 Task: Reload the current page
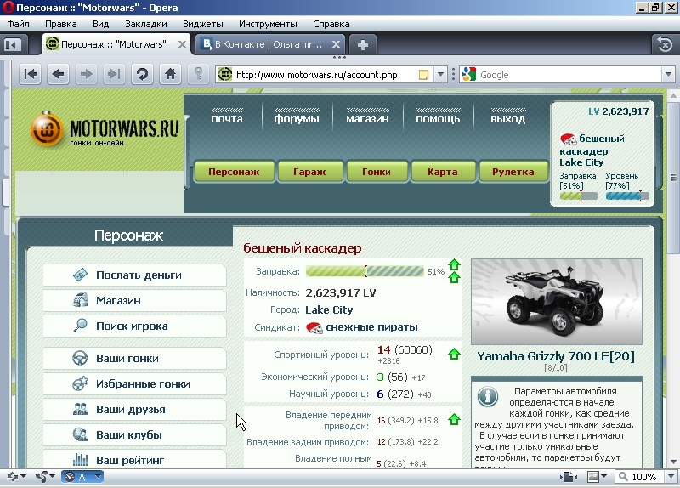click(x=142, y=74)
